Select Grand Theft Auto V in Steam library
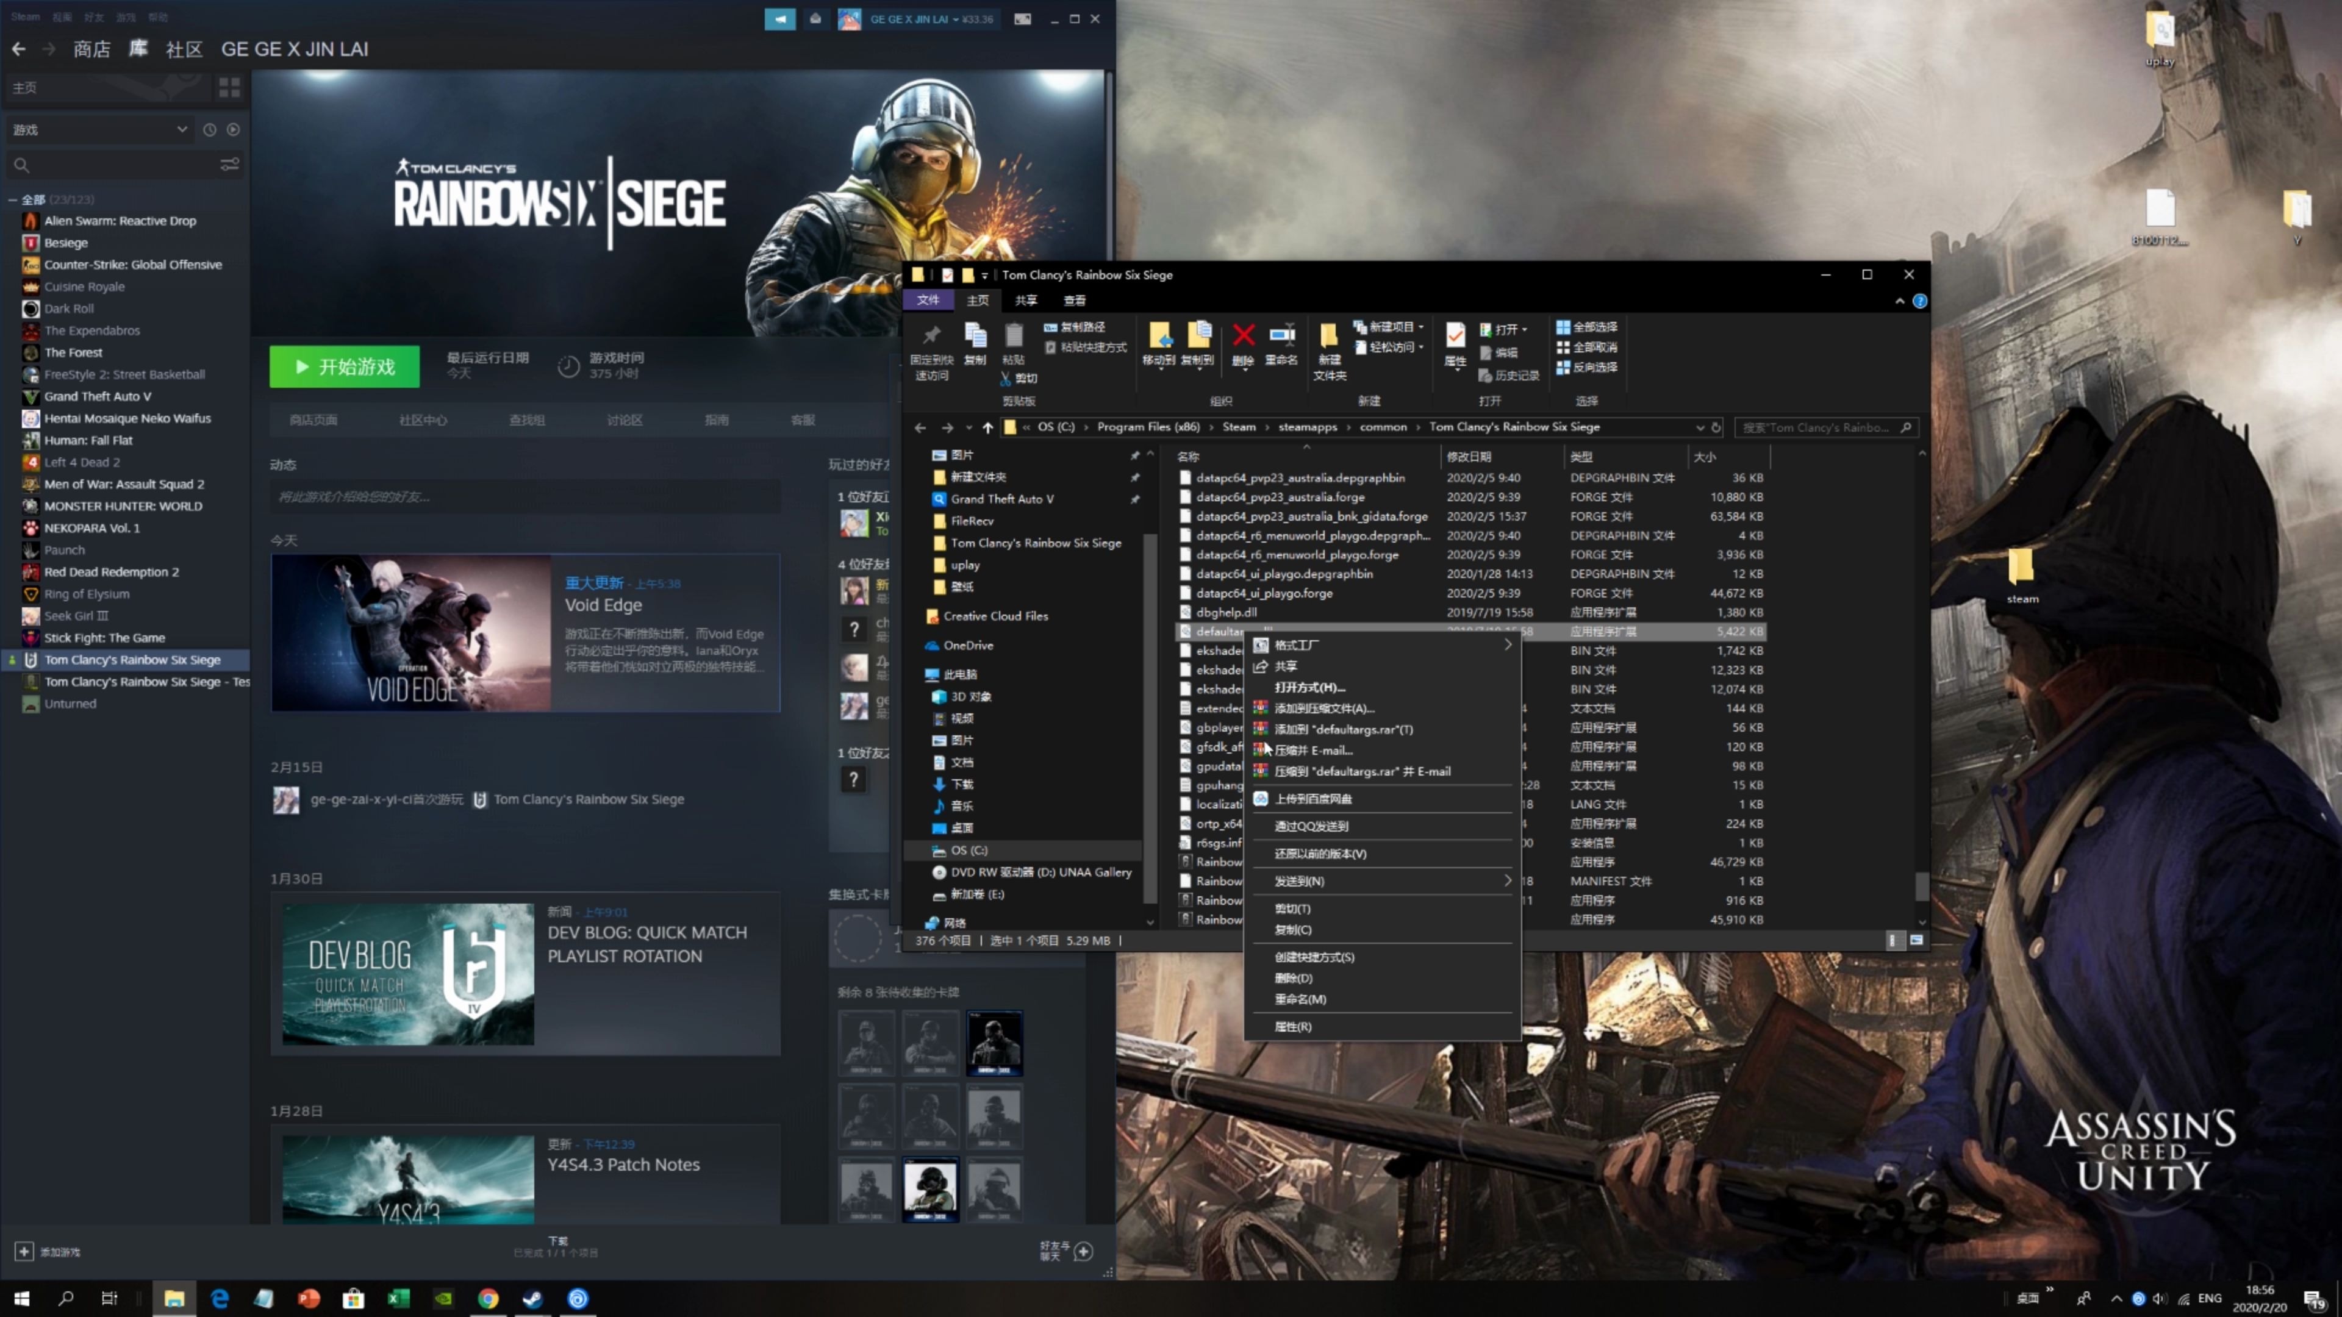 (98, 396)
